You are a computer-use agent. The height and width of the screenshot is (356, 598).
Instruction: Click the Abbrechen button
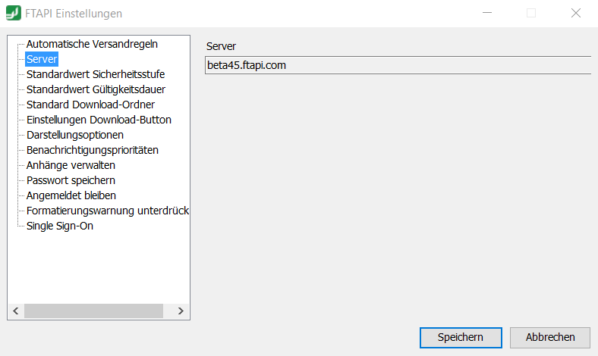[550, 337]
